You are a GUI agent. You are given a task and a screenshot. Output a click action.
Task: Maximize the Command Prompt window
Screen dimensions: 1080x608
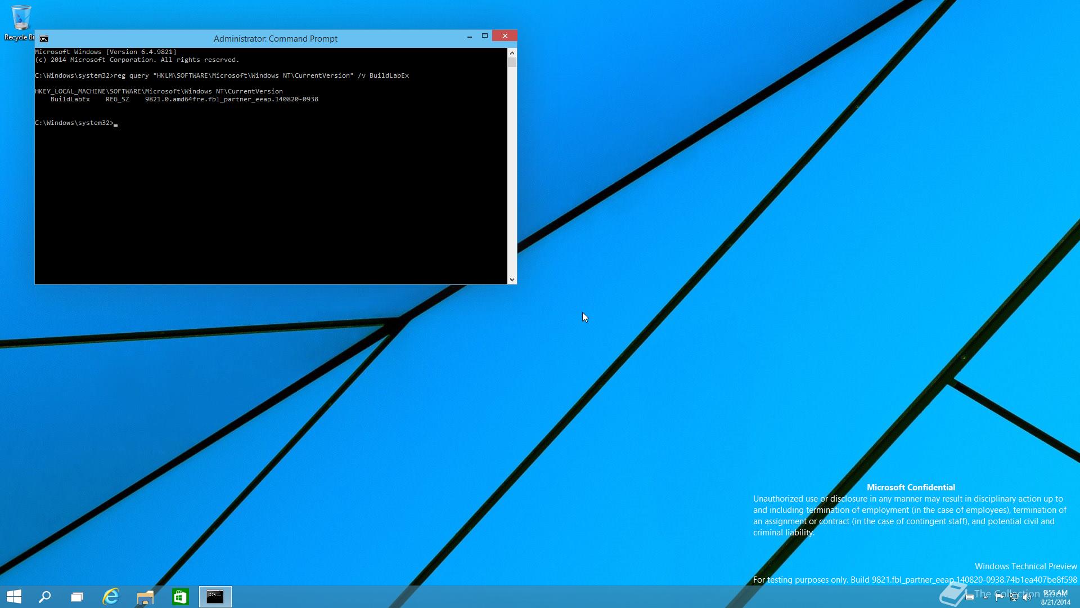pos(484,36)
